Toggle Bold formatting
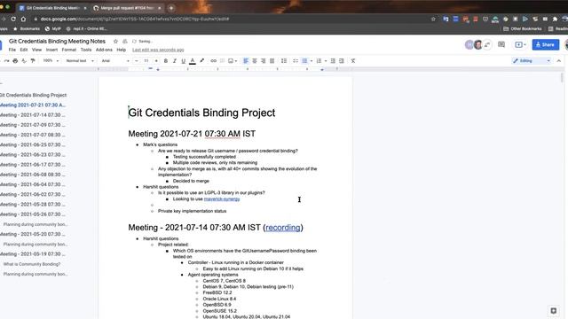Image resolution: width=568 pixels, height=319 pixels. point(166,61)
